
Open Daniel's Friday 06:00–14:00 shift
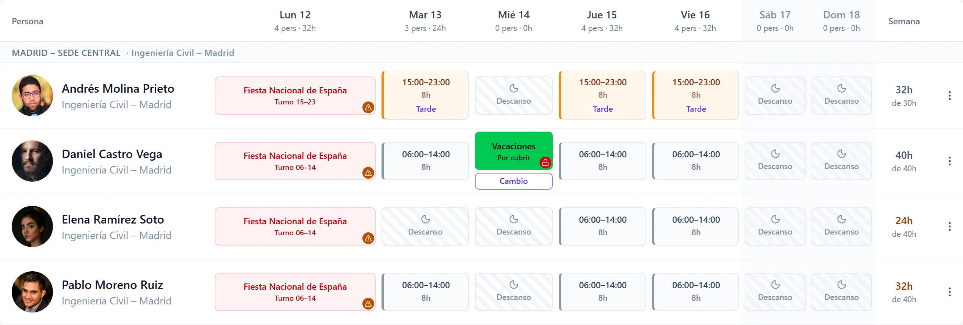(695, 161)
